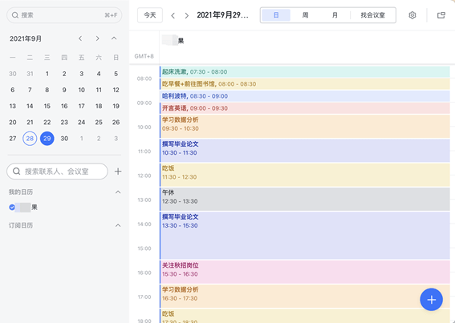The image size is (455, 323).
Task: Collapse the mini calendar with up chevron
Action: 114,38
